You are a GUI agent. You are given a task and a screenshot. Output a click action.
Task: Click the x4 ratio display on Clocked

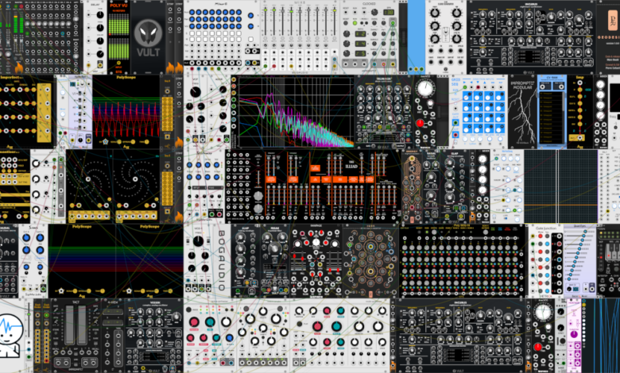click(360, 44)
